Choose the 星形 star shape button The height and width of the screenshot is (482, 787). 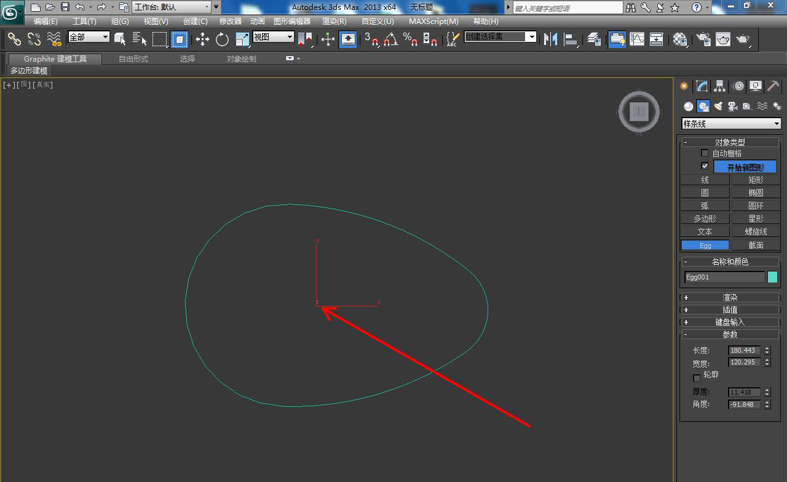tap(756, 219)
